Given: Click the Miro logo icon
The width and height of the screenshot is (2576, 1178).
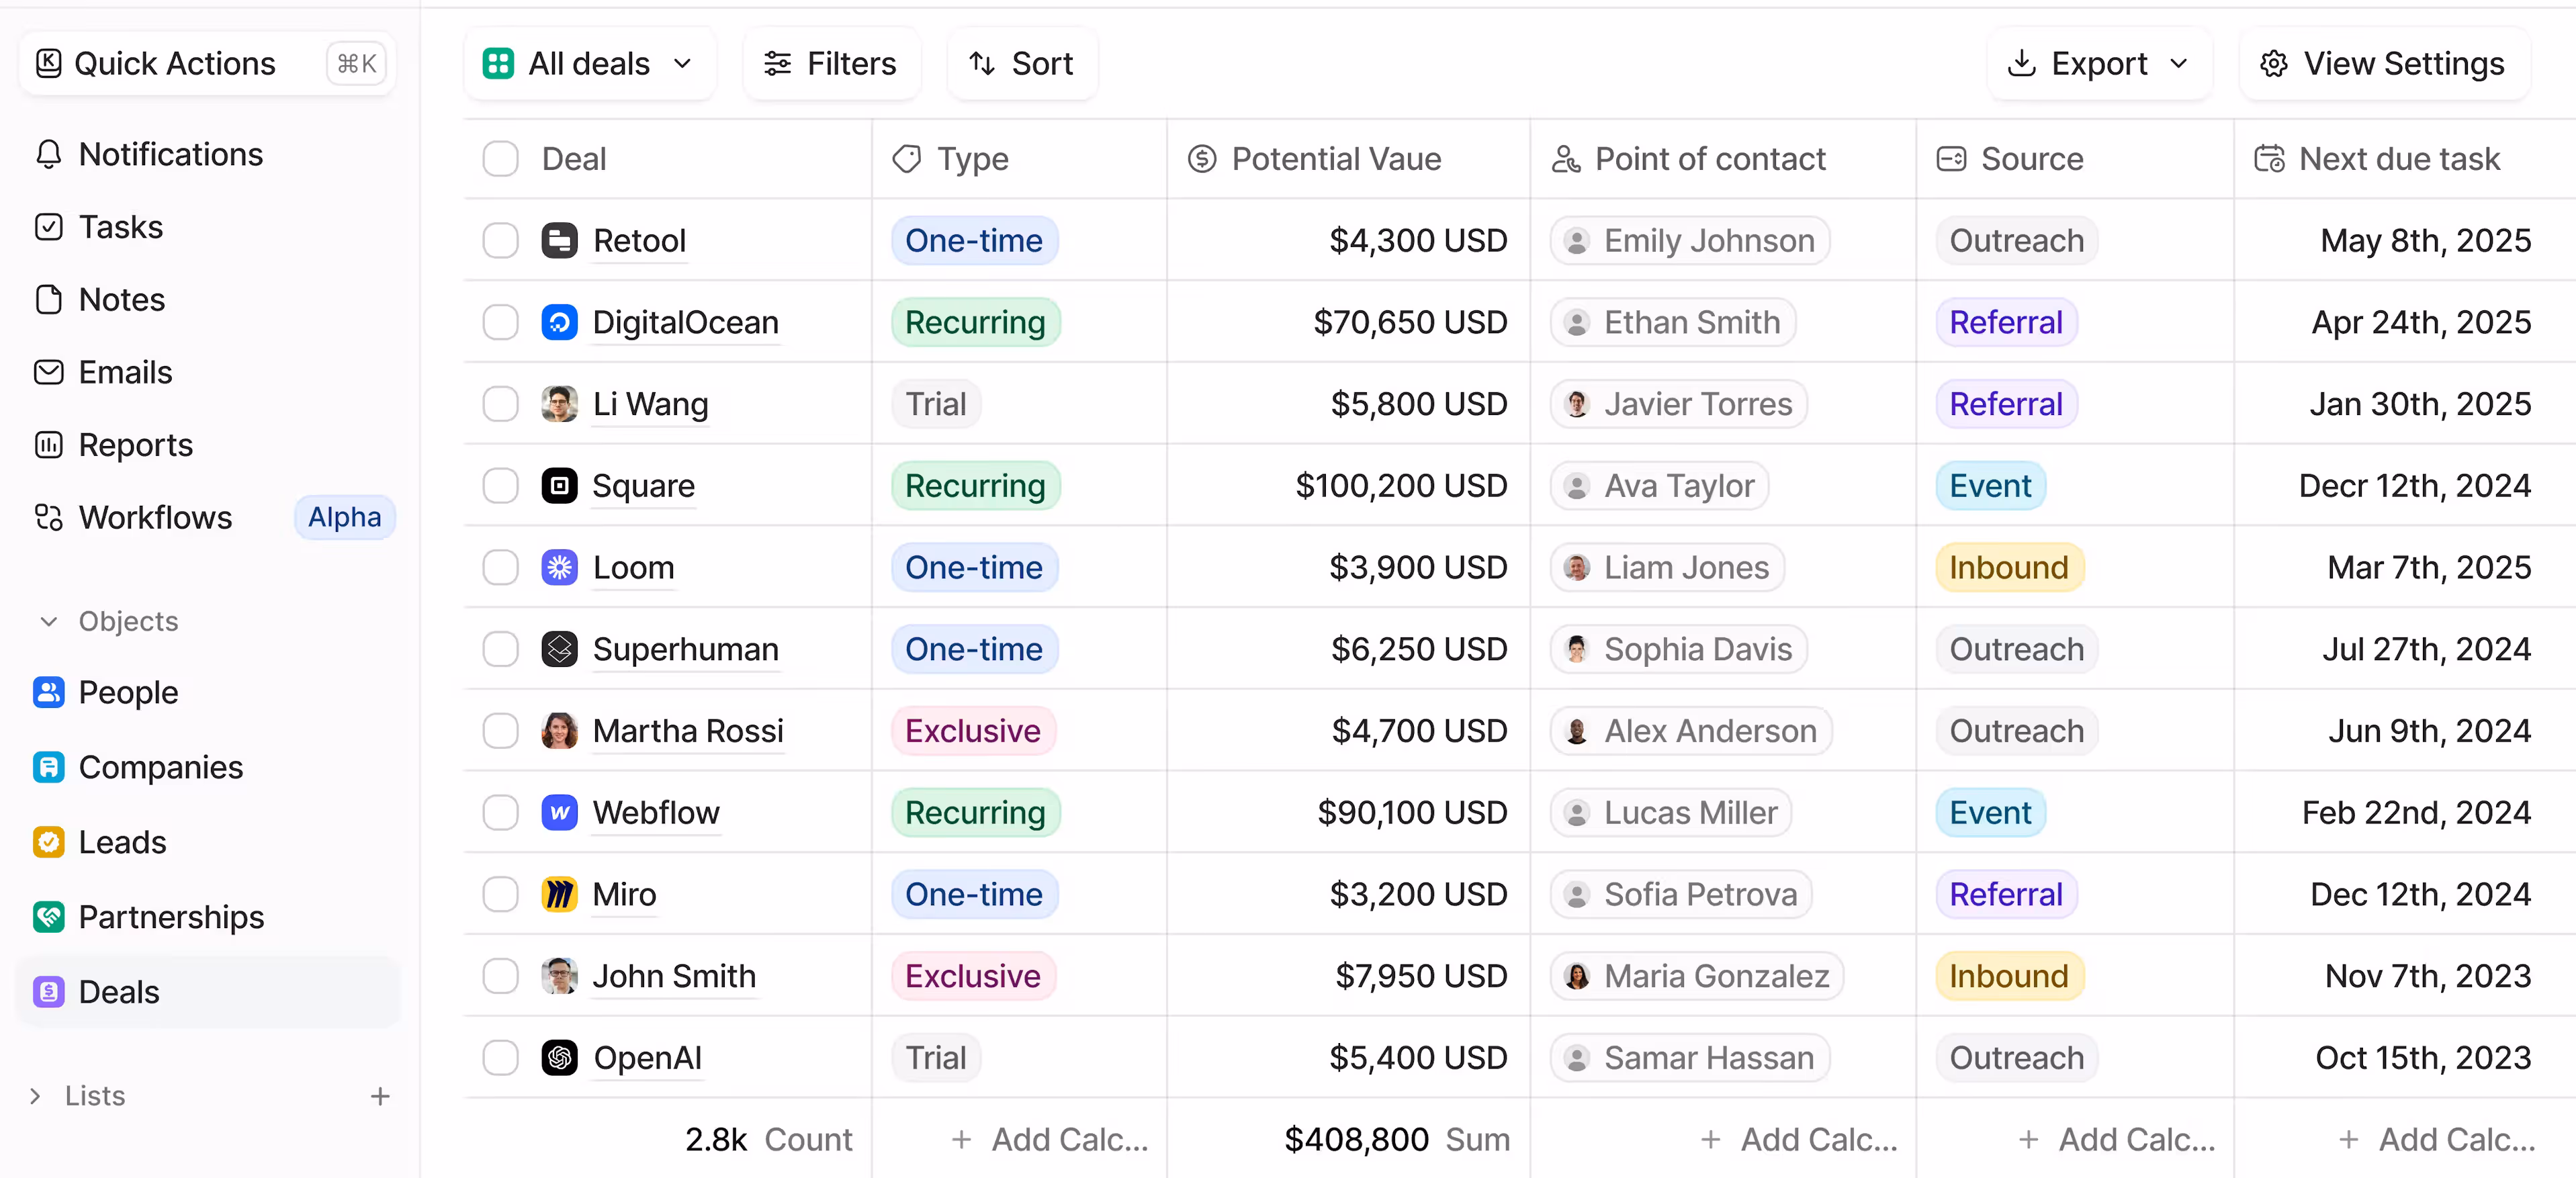Looking at the screenshot, I should 559,894.
